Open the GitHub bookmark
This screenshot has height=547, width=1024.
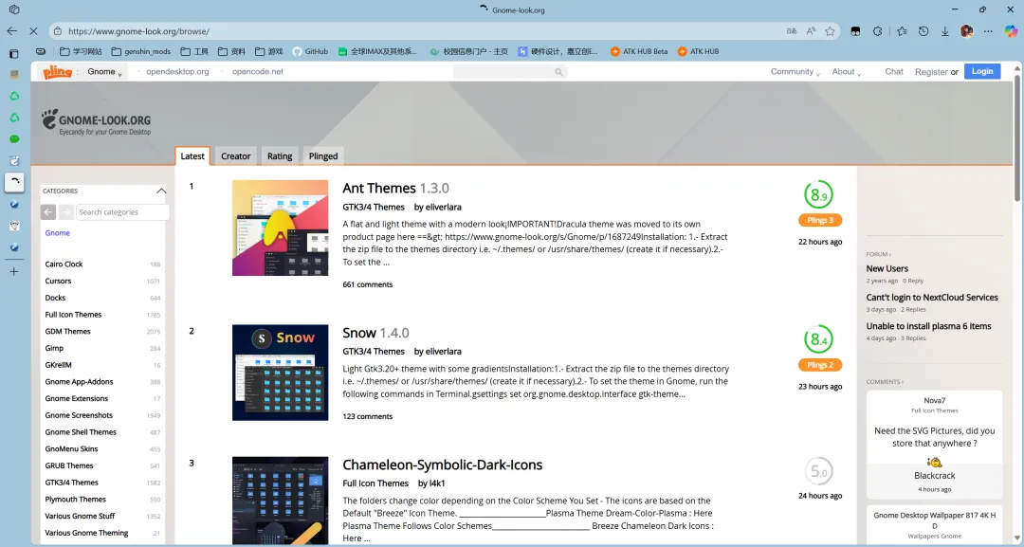pos(310,51)
